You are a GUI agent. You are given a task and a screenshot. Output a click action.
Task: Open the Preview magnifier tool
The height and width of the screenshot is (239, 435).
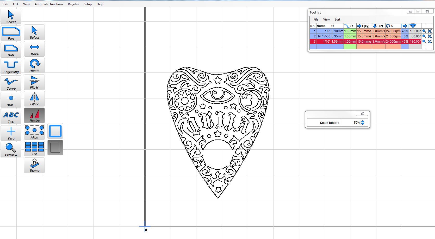[x=11, y=150]
